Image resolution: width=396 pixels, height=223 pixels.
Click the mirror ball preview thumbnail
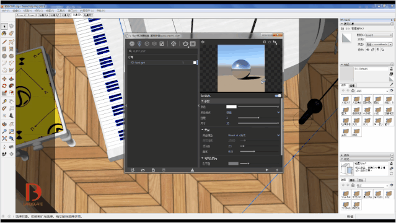coord(241,68)
